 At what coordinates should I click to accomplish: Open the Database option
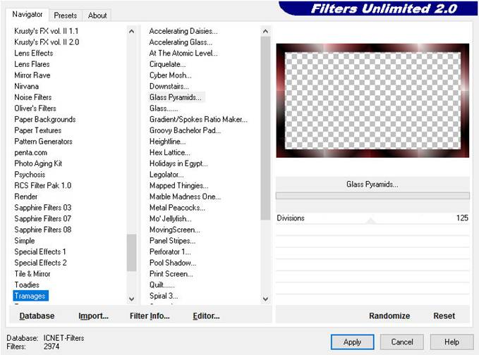point(37,316)
